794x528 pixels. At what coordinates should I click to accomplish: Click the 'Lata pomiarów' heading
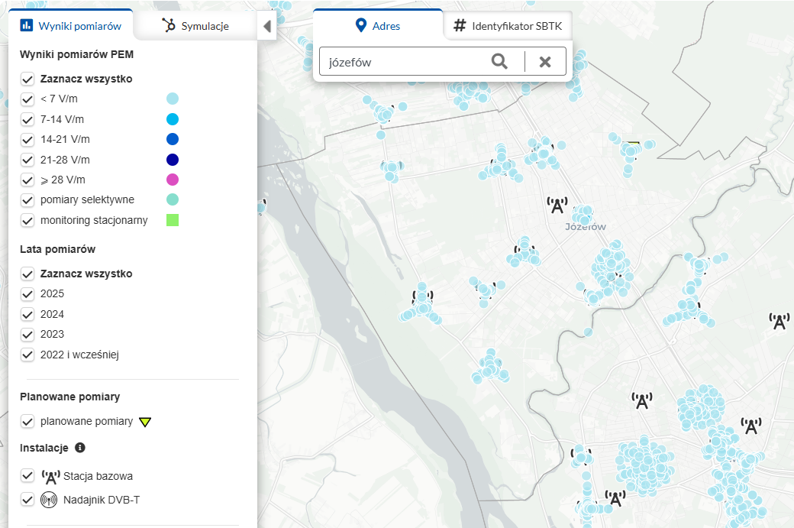coord(58,249)
